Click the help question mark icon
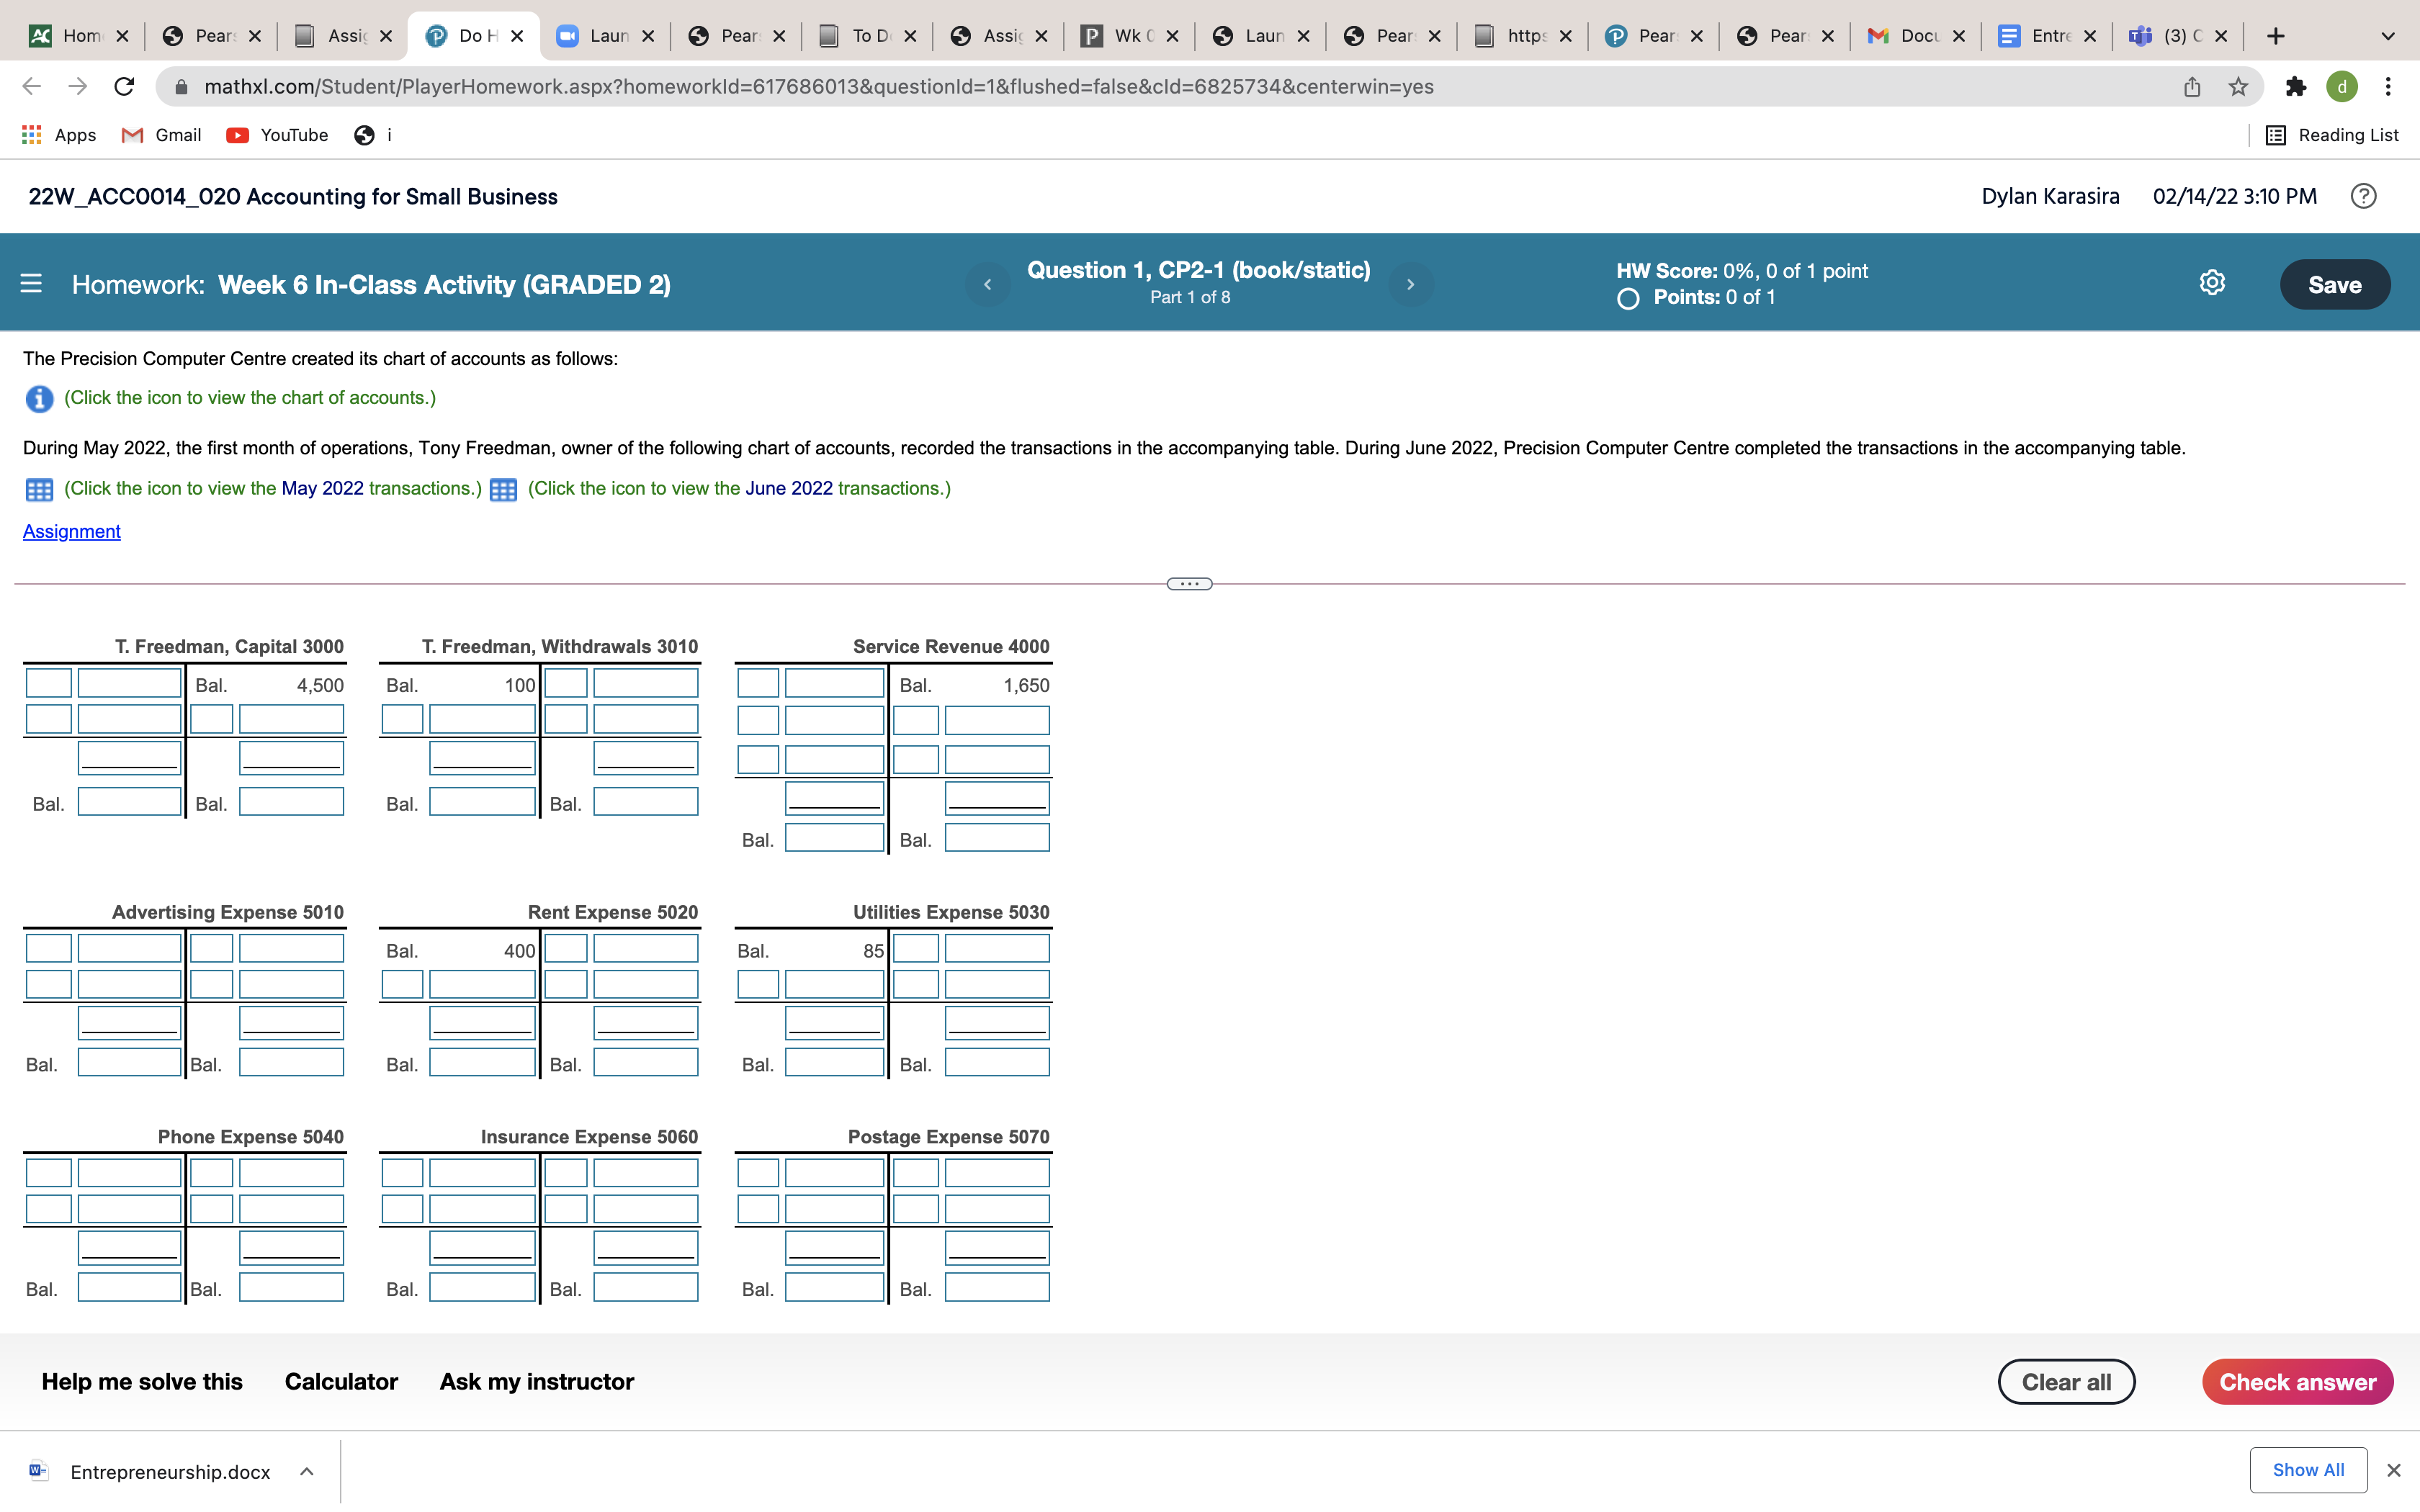The image size is (2420, 1512). [2363, 196]
